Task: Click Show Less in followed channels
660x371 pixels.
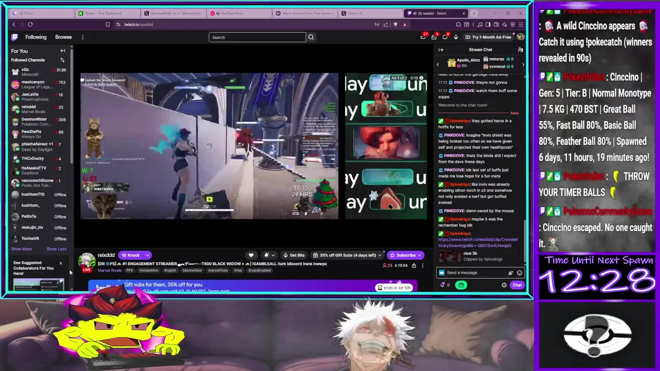Action: tap(56, 249)
